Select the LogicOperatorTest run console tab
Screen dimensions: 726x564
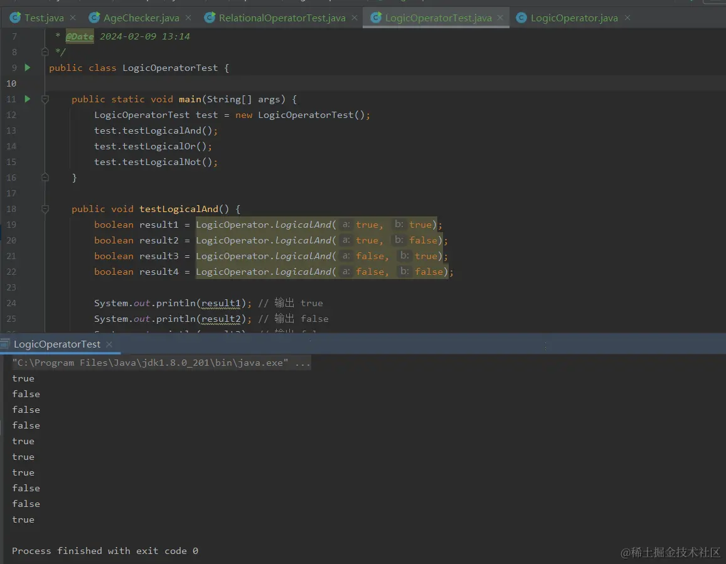point(57,344)
